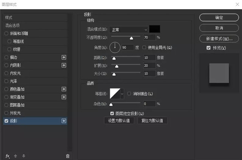Click the 取消 button
The image size is (242, 160).
coord(219,28)
